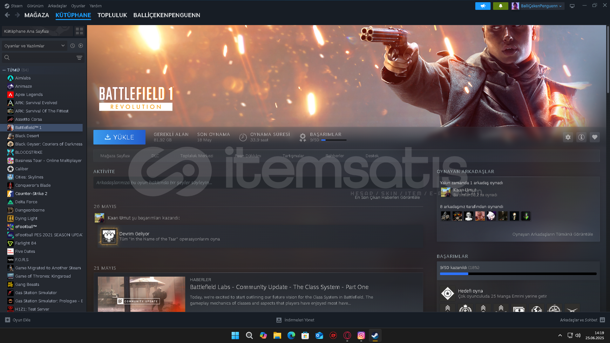Screen dimensions: 610x343
Task: Click the activity comment input field
Action: pos(258,183)
